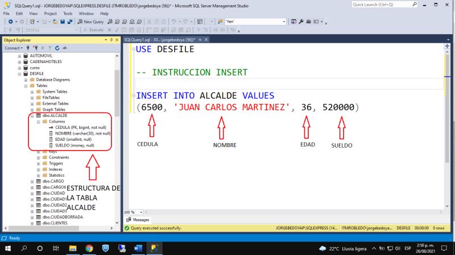Open Microsoft Word from the taskbar
Screen dimensions: 455x255
[138, 248]
